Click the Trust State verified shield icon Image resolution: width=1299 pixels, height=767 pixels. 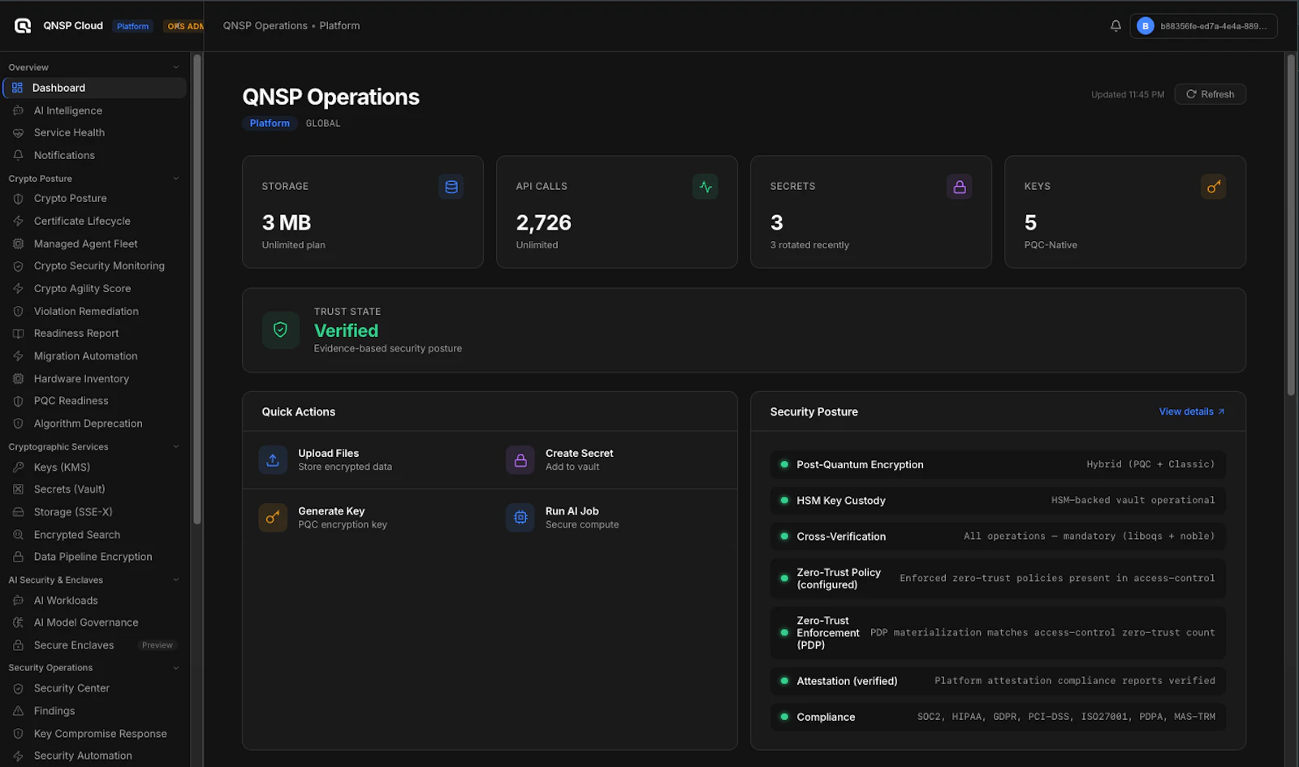279,330
